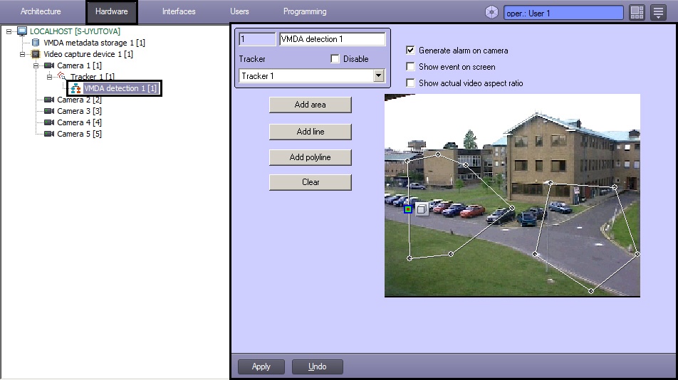Click the Apply button
Viewport: 678px width, 380px height.
click(x=261, y=366)
